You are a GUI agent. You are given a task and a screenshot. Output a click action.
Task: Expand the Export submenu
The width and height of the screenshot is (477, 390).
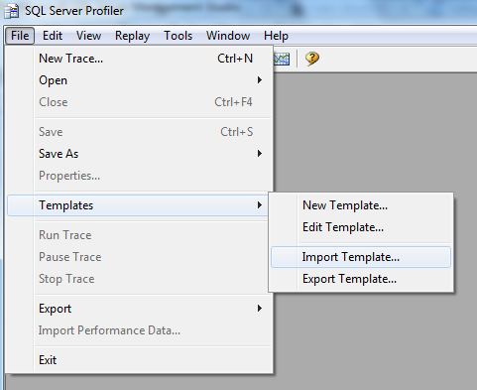tap(139, 309)
